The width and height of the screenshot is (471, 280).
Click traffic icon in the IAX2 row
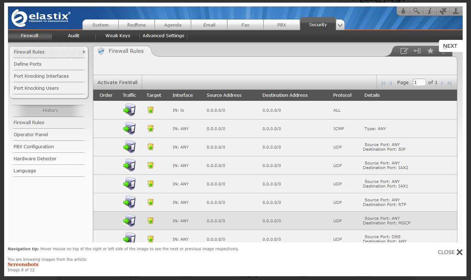point(129,166)
